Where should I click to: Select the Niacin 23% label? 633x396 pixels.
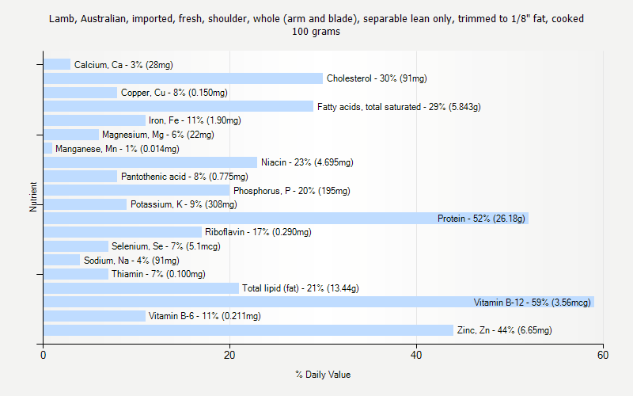click(x=307, y=163)
